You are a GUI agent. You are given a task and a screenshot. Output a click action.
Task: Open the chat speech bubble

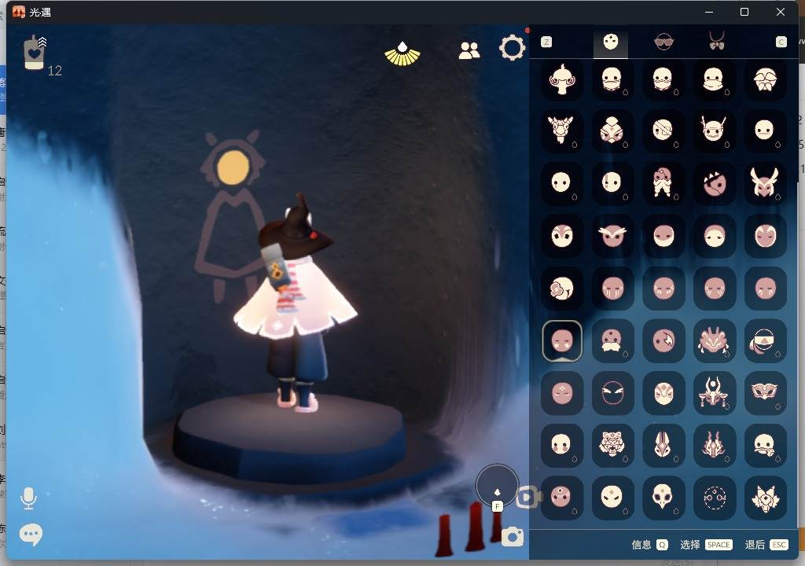click(31, 535)
